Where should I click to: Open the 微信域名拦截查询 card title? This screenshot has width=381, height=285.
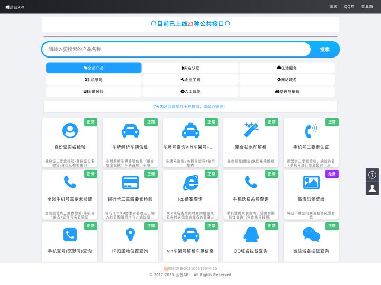pyautogui.click(x=311, y=251)
